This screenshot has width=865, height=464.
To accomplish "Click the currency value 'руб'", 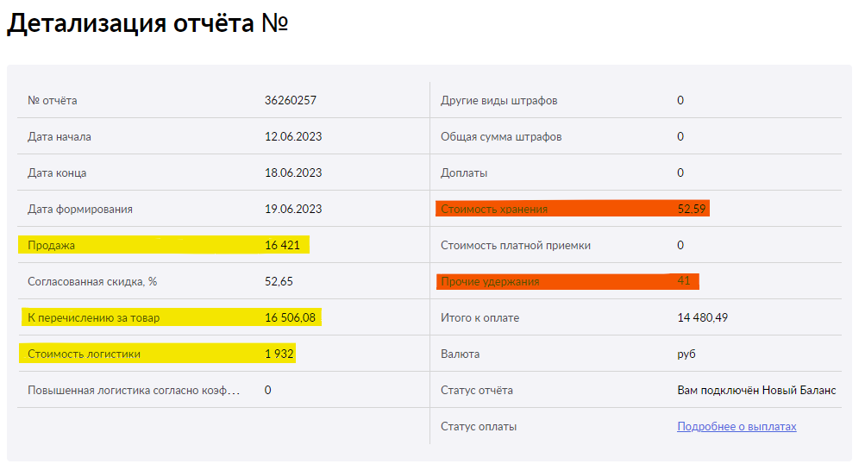I will tap(686, 354).
